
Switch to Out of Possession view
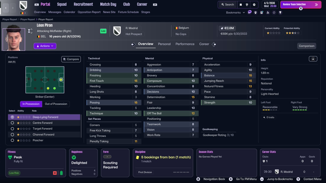(x=56, y=104)
